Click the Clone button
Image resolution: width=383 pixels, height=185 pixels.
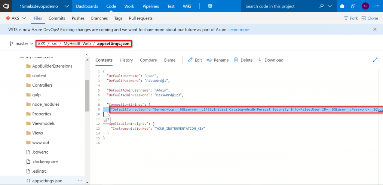point(370,18)
